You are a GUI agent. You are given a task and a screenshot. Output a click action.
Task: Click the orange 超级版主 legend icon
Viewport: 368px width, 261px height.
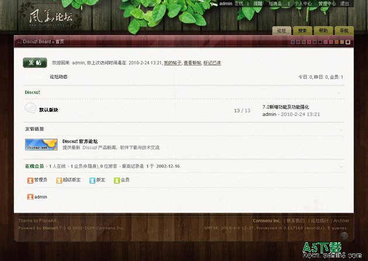(59, 180)
